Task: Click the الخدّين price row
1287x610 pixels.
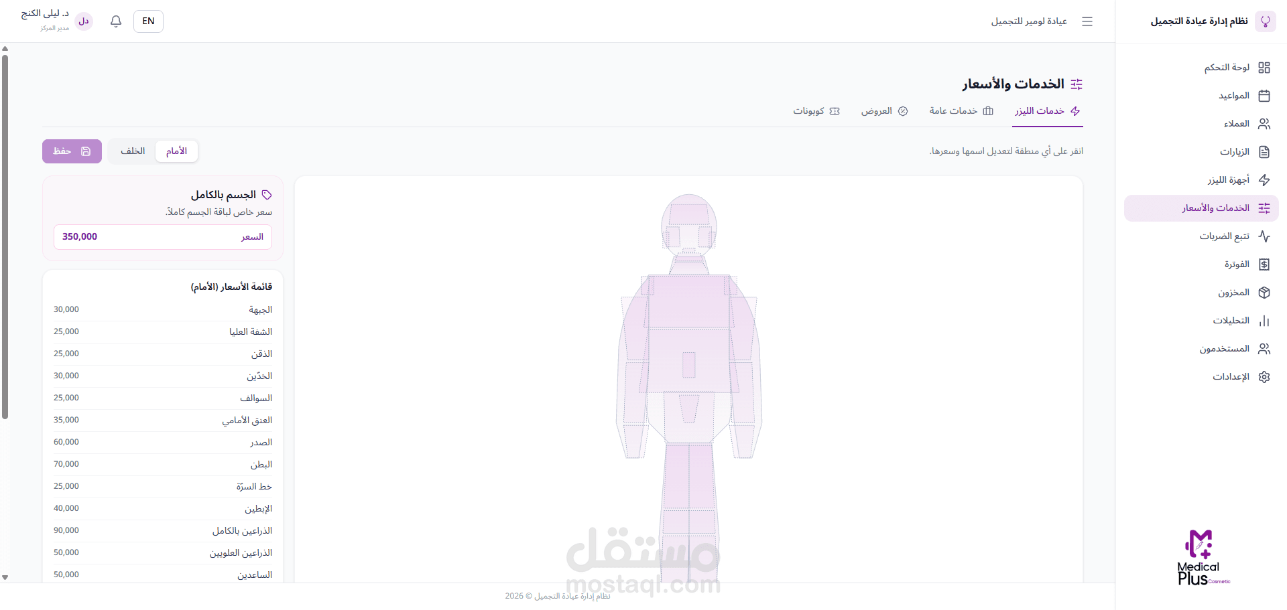Action: coord(163,376)
